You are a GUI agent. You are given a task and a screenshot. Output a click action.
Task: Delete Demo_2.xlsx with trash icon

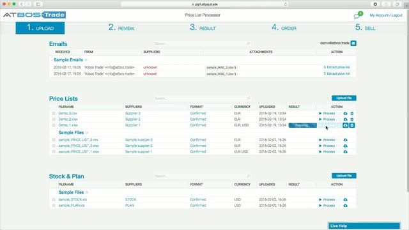(x=352, y=119)
